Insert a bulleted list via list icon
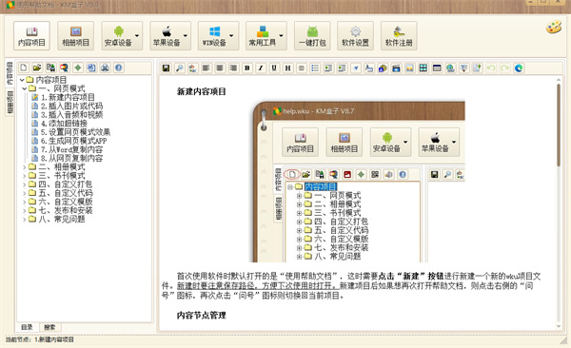 point(315,68)
